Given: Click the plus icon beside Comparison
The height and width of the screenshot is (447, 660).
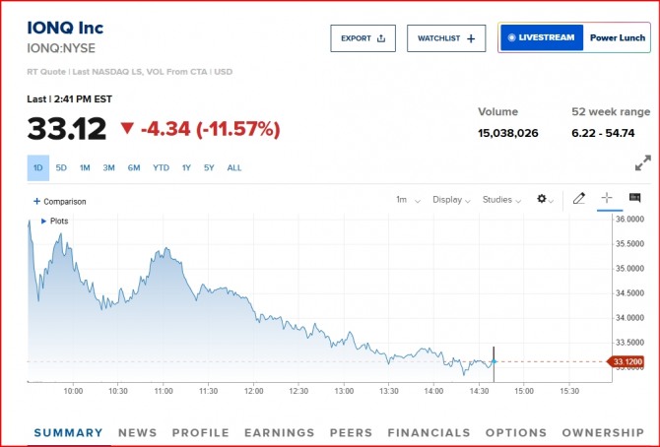Looking at the screenshot, I should tap(36, 202).
